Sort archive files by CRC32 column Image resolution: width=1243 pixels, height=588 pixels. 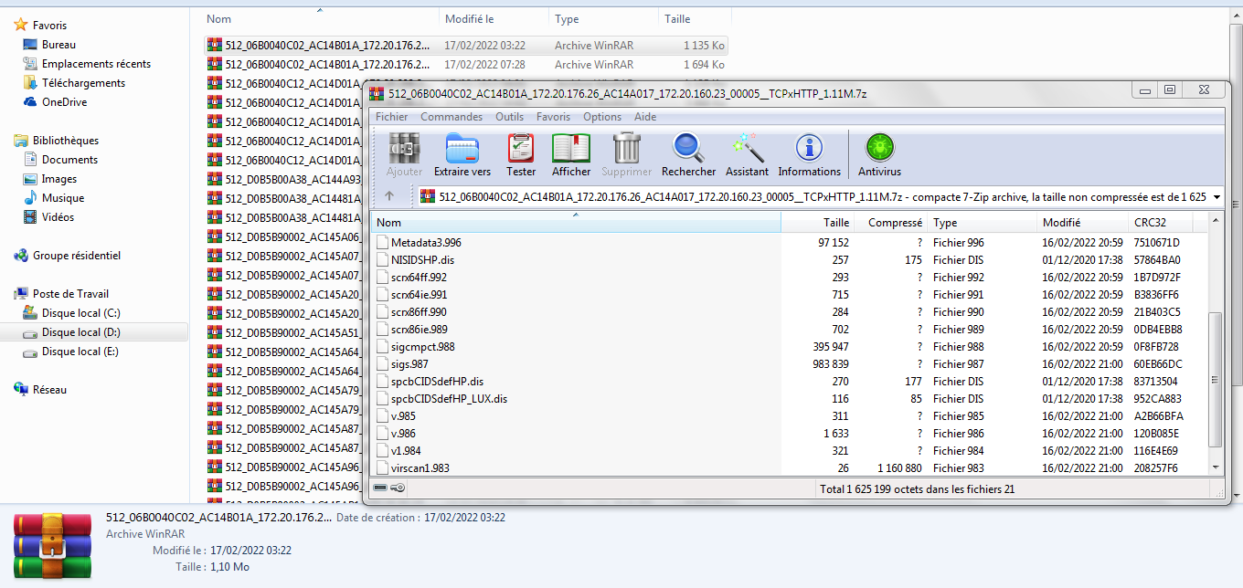[x=1149, y=223]
